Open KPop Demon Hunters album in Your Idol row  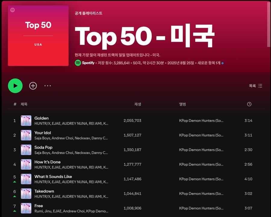tap(201, 135)
